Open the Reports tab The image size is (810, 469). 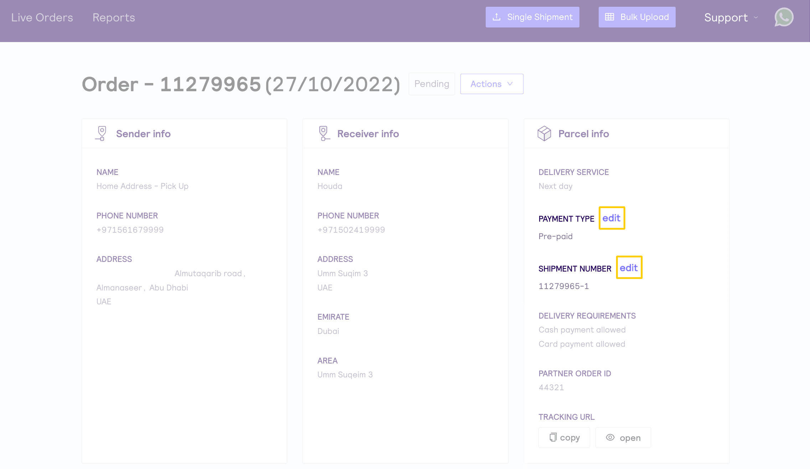114,17
